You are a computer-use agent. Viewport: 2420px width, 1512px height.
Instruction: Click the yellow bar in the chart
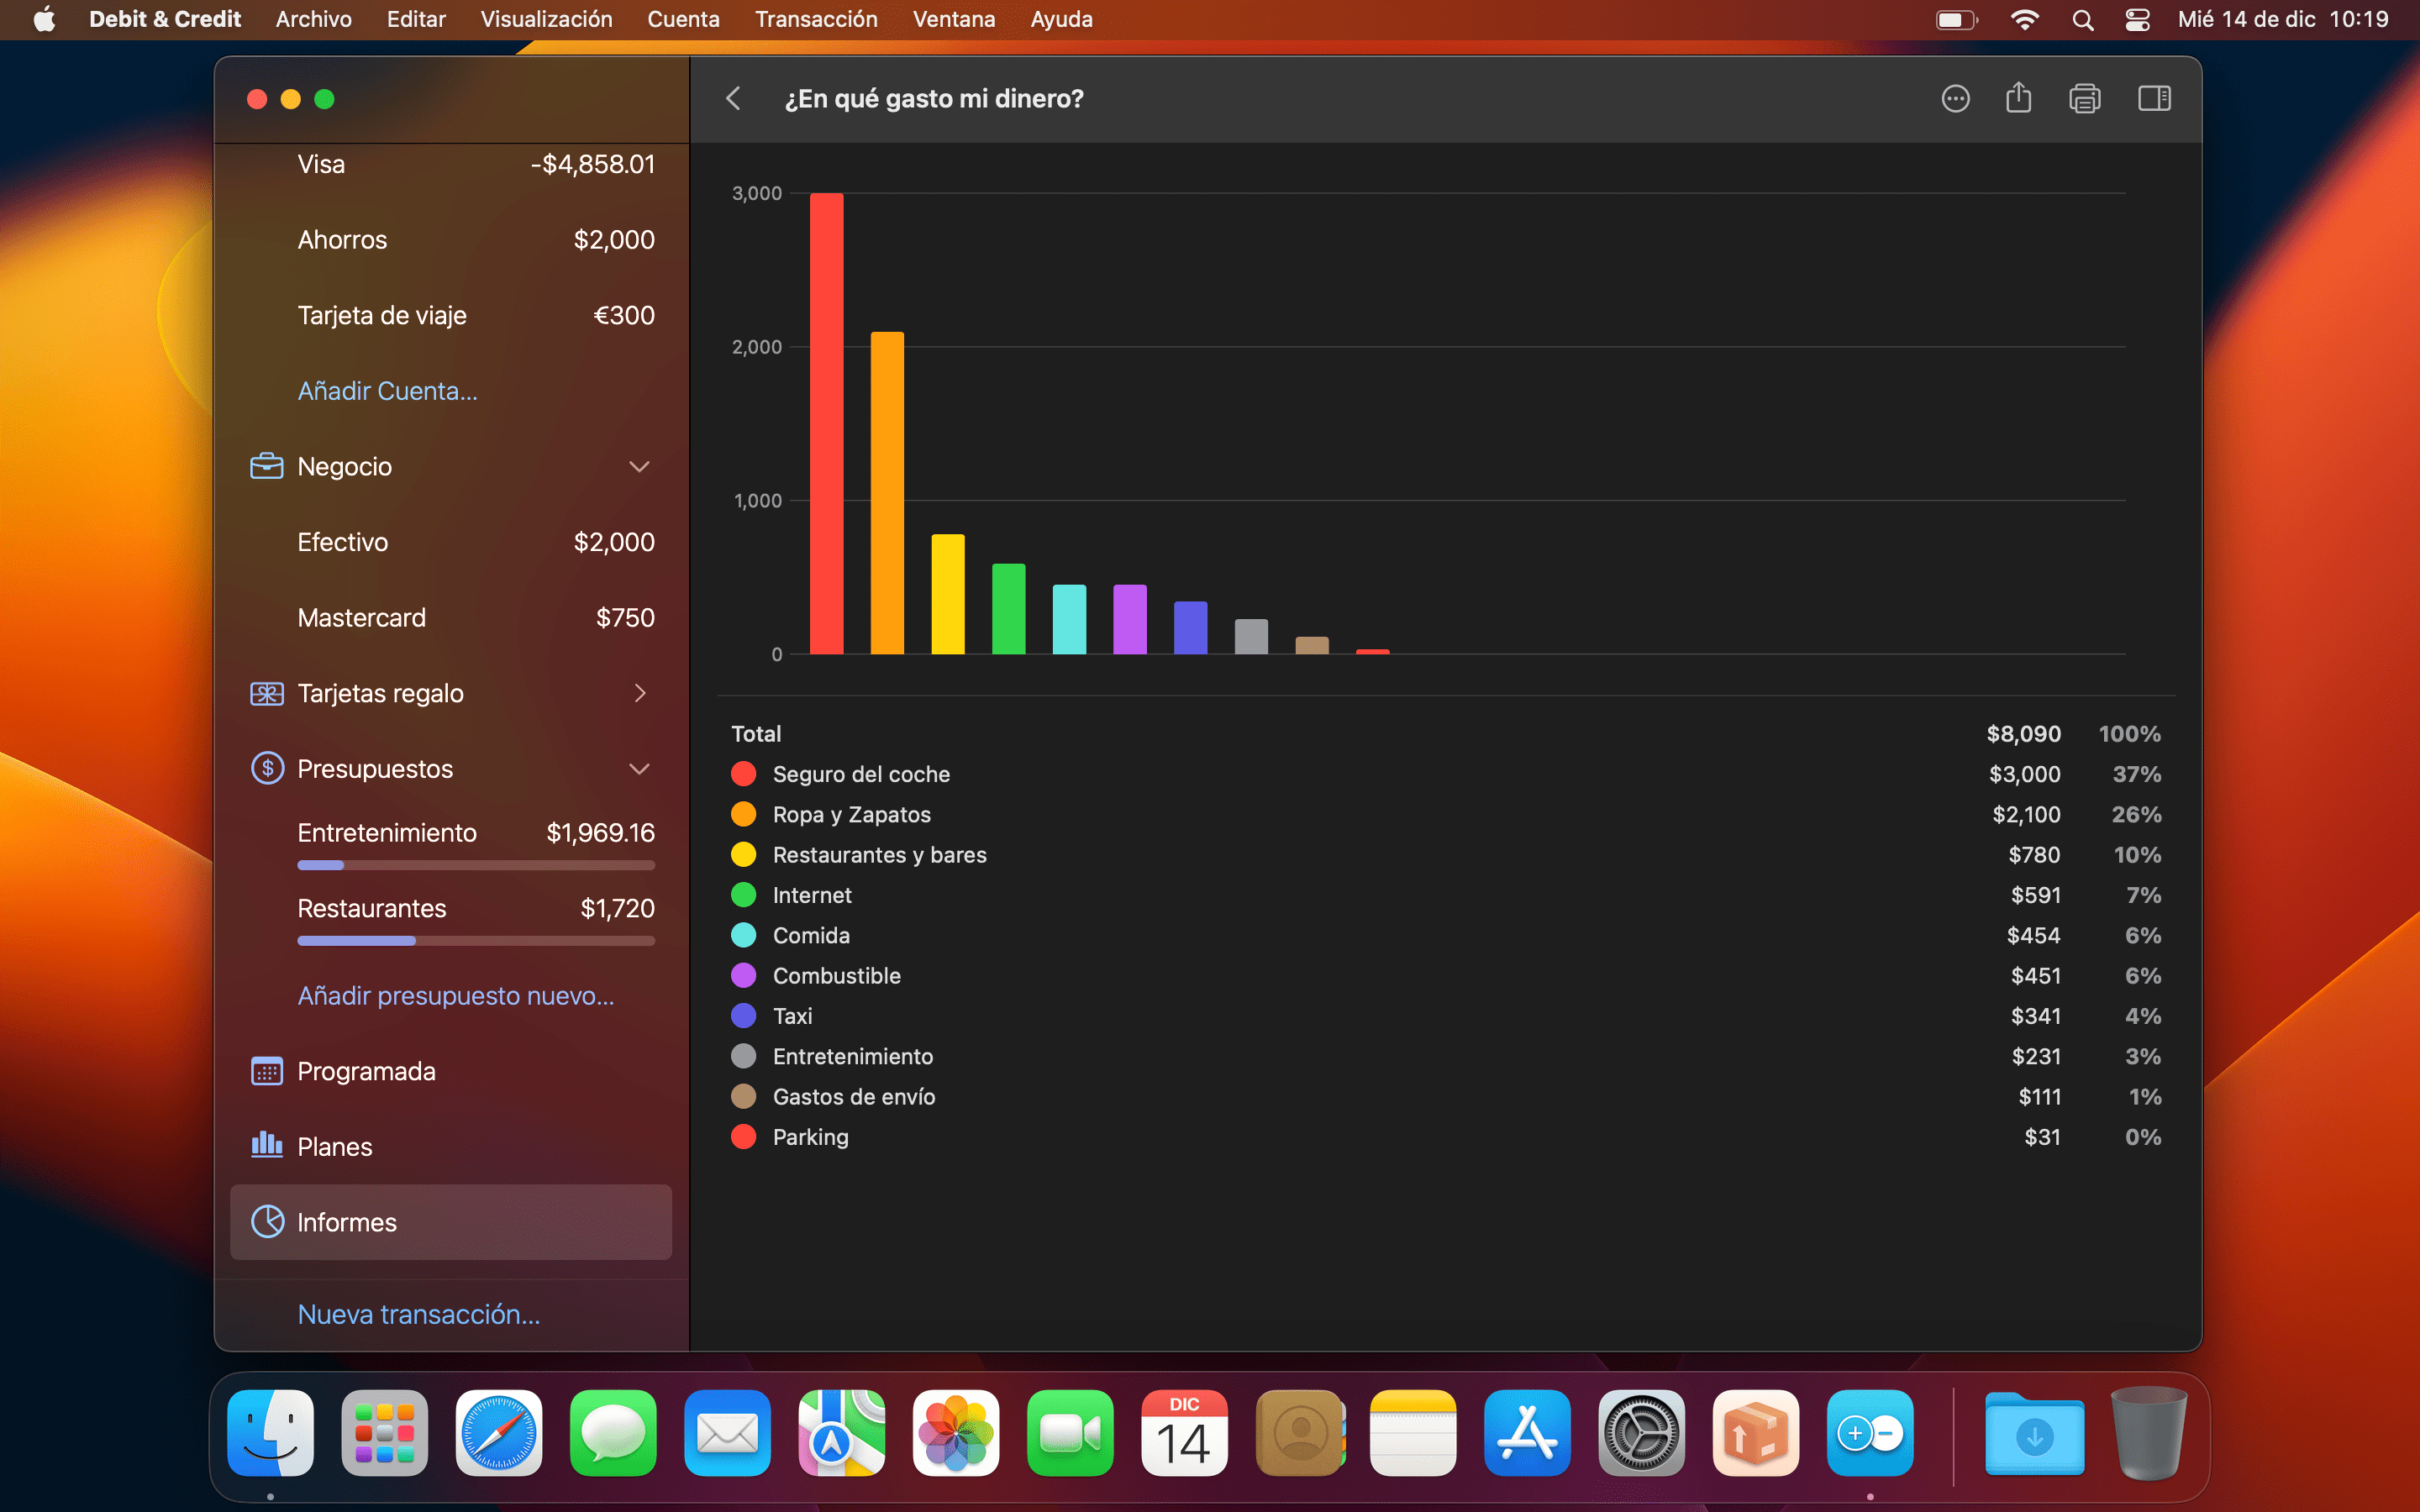tap(948, 594)
